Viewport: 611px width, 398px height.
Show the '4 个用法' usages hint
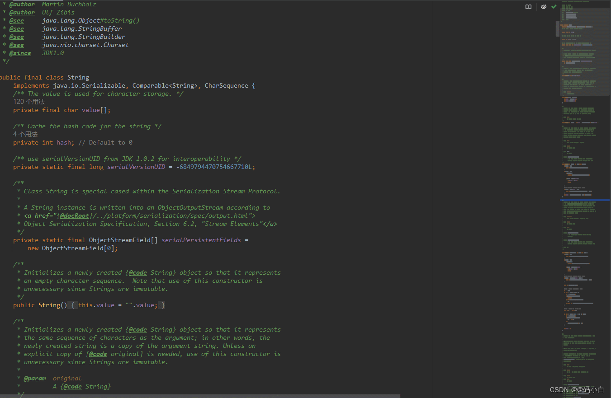point(25,134)
